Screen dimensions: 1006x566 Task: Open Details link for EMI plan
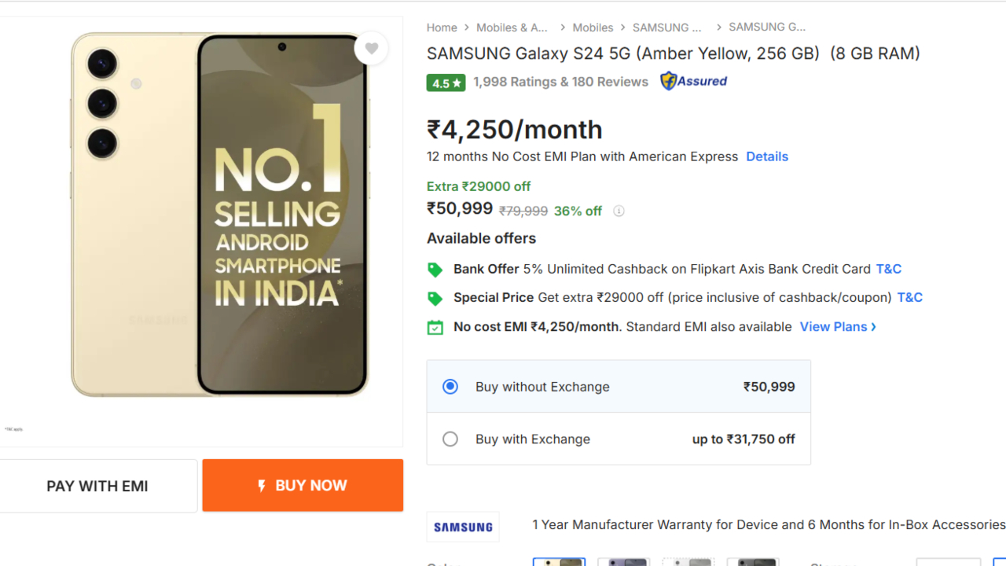click(x=767, y=156)
